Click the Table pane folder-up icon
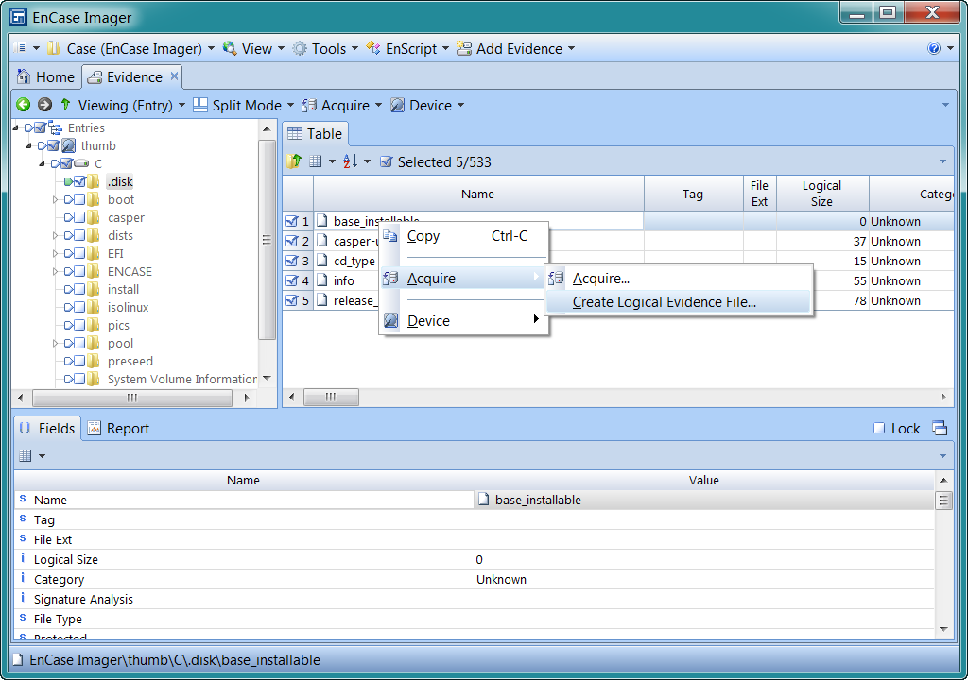The width and height of the screenshot is (968, 680). click(x=294, y=161)
